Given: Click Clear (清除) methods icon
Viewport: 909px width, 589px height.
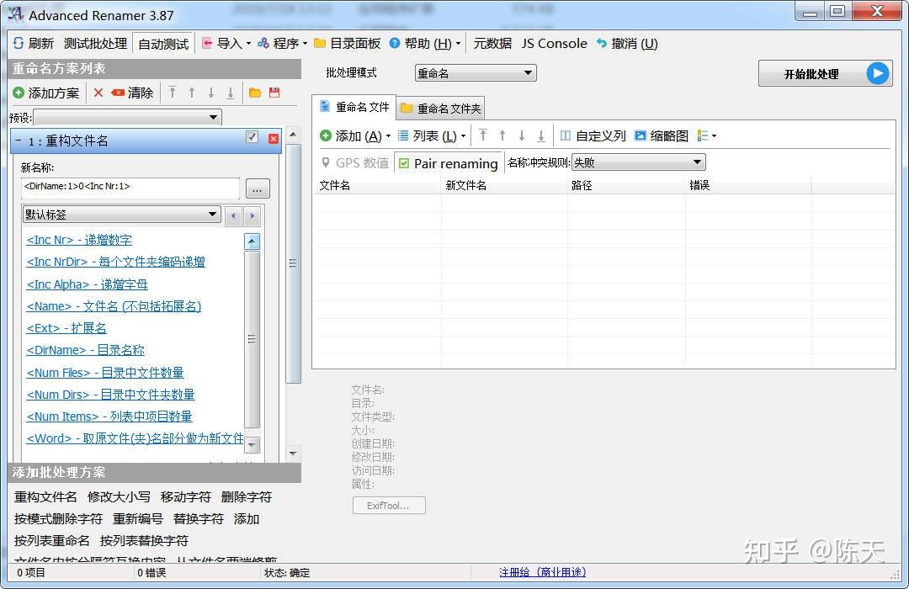Looking at the screenshot, I should (119, 93).
